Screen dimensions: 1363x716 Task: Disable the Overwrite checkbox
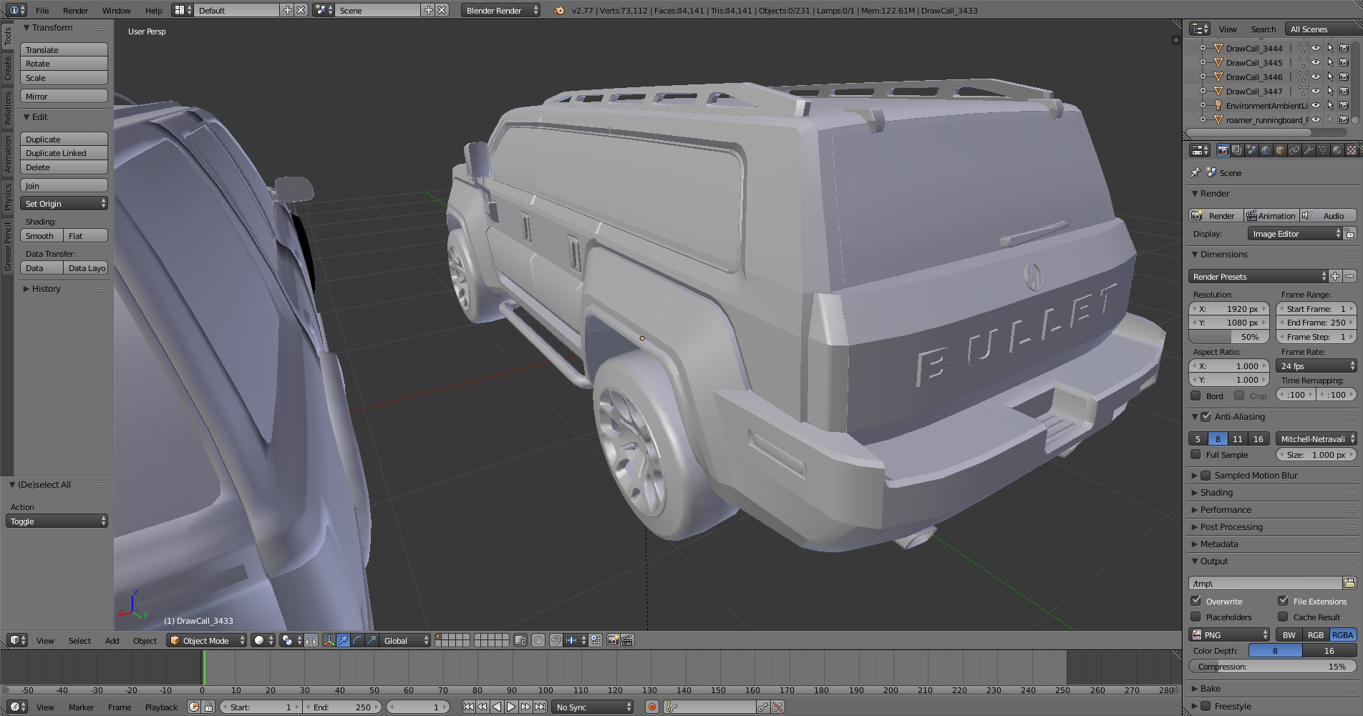click(1196, 601)
